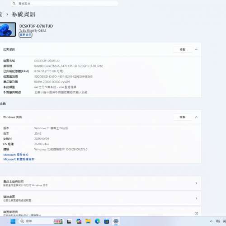
Task: Click the device name value DESKTOP-D78JTUD in the list
Action: pos(47,61)
